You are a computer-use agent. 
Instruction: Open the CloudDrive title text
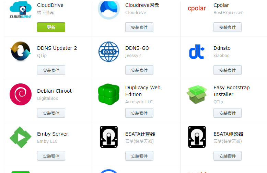[50, 5]
